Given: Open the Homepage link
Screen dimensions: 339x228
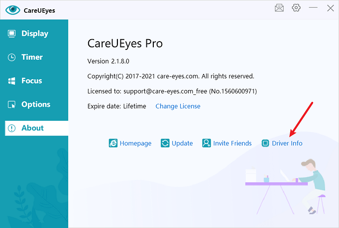Looking at the screenshot, I should pyautogui.click(x=136, y=143).
